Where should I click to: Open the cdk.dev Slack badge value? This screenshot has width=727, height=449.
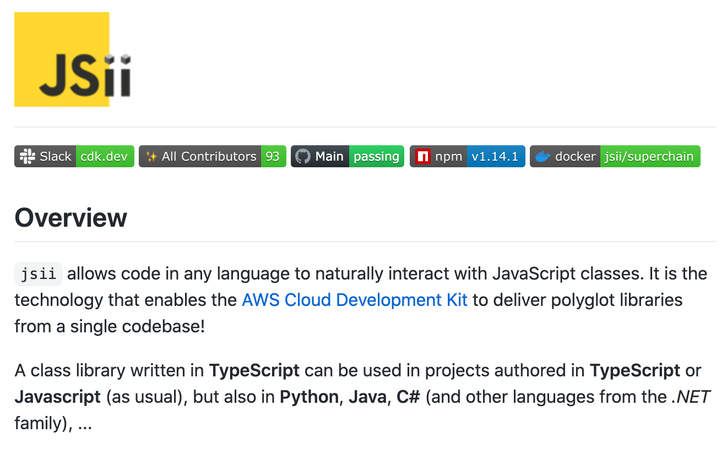(104, 156)
